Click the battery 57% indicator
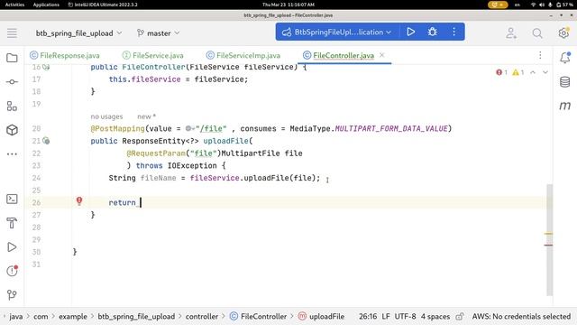Viewport: 577px width, 325px height. [565, 5]
